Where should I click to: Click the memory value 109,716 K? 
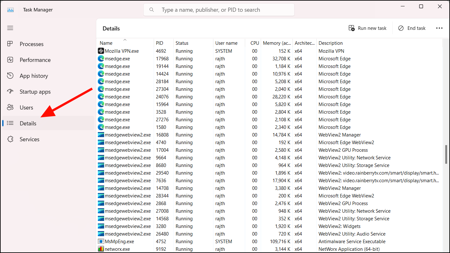pyautogui.click(x=279, y=242)
